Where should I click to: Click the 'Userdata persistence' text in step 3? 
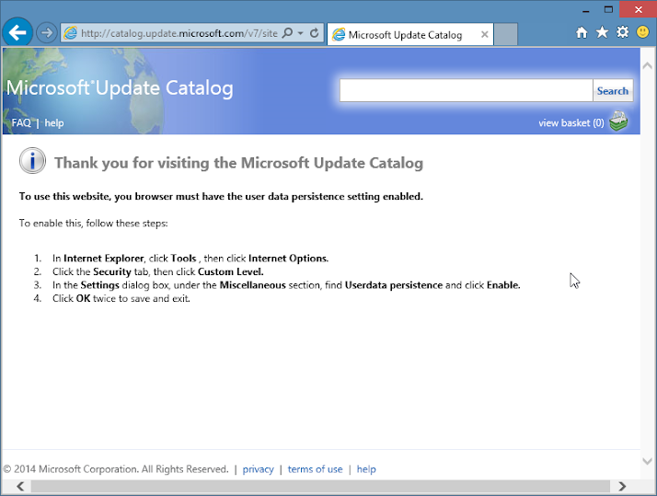tap(394, 285)
